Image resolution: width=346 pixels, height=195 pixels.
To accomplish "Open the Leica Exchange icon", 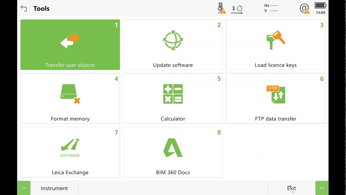I will pyautogui.click(x=70, y=148).
